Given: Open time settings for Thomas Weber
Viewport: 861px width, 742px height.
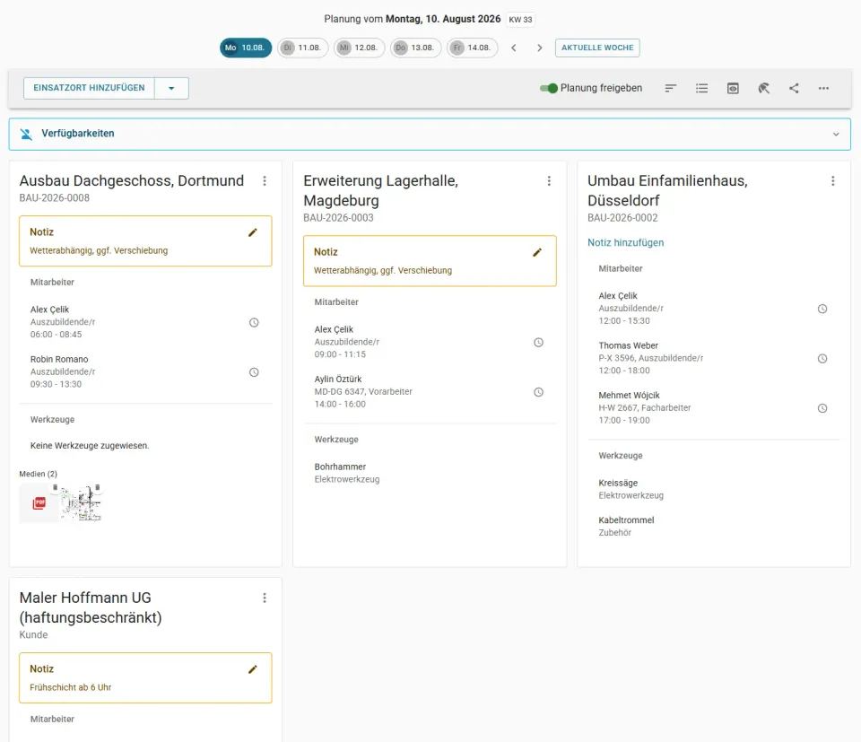Looking at the screenshot, I should click(822, 358).
